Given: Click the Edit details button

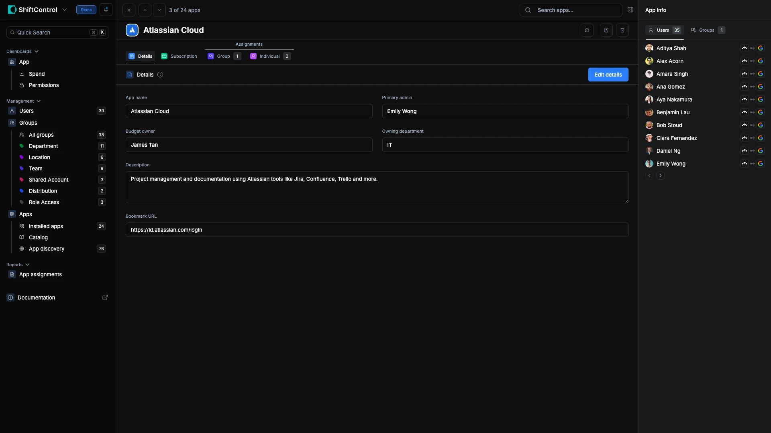Looking at the screenshot, I should coord(608,75).
